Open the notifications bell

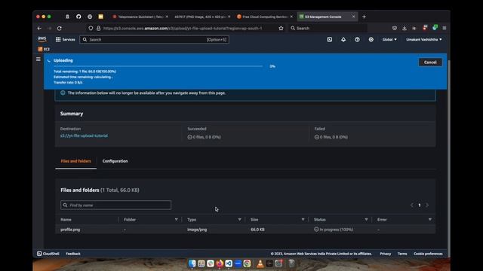pos(343,40)
